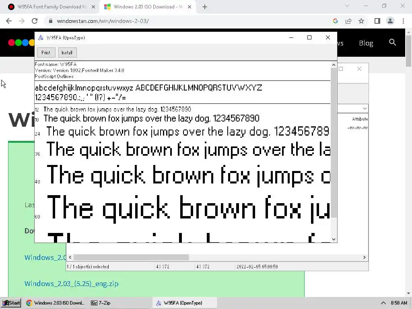
Task: Open the browser side panel
Action: pyautogui.click(x=377, y=21)
